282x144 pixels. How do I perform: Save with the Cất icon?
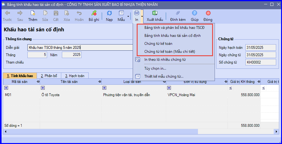(x=56, y=13)
